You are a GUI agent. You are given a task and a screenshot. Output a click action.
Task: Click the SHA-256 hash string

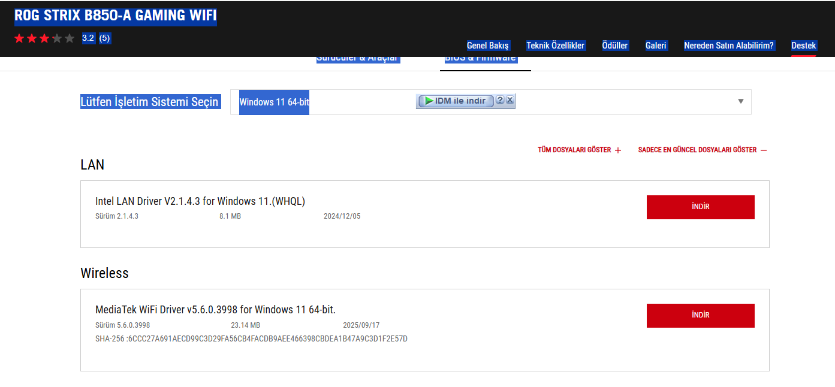click(251, 339)
